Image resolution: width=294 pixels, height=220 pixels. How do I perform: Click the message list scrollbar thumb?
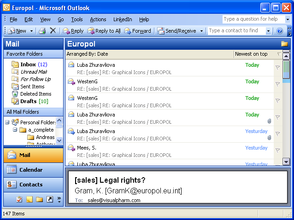pyautogui.click(x=286, y=69)
